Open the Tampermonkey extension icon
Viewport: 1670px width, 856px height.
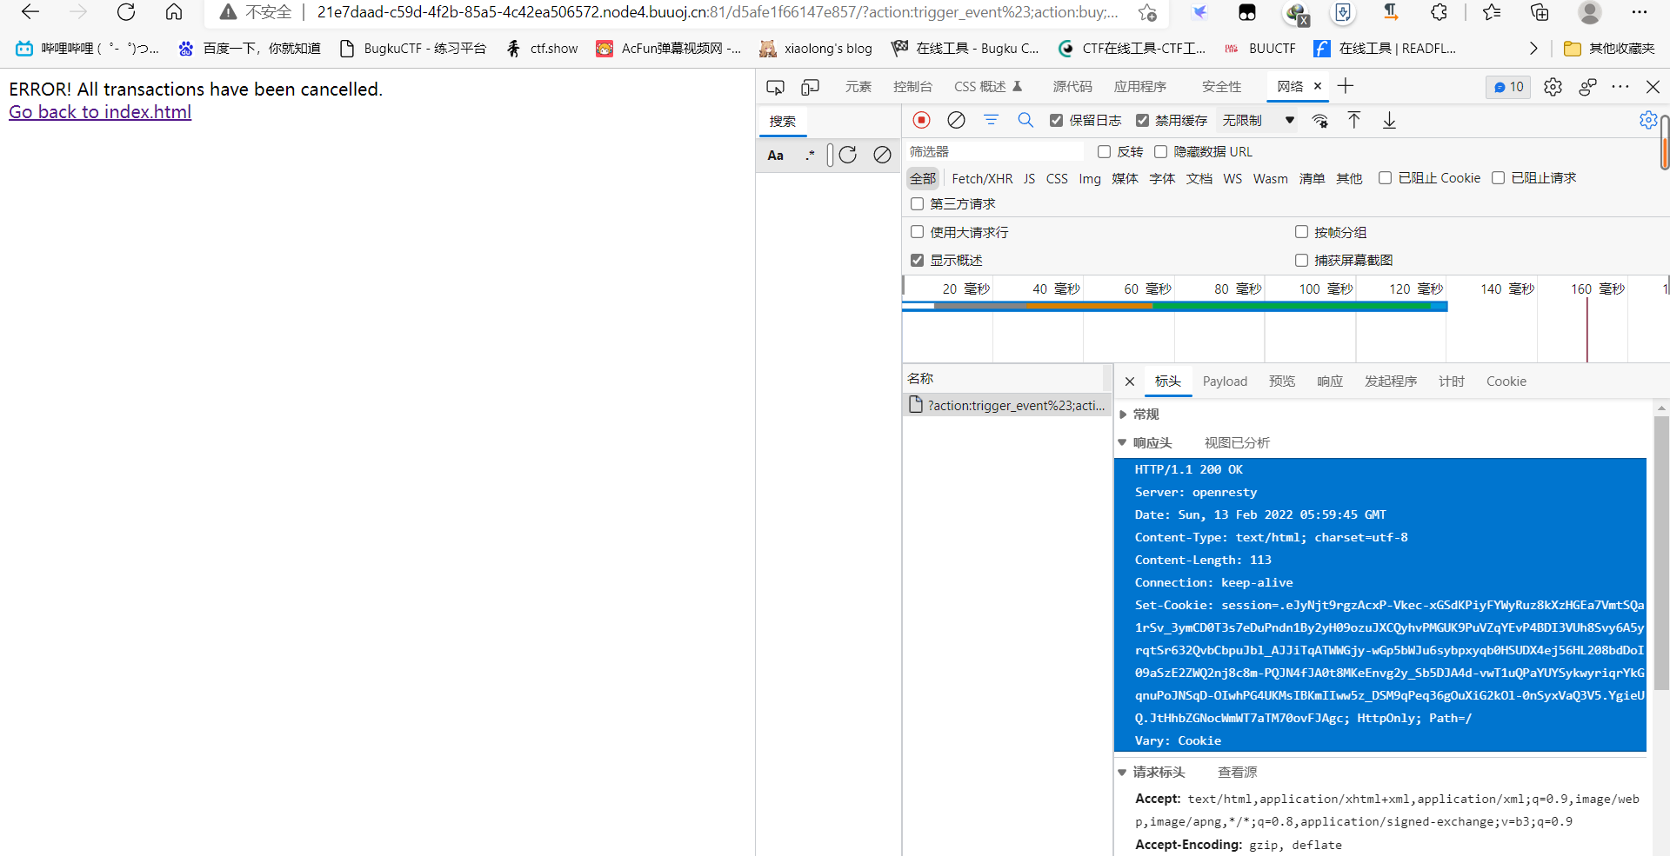[x=1247, y=12]
